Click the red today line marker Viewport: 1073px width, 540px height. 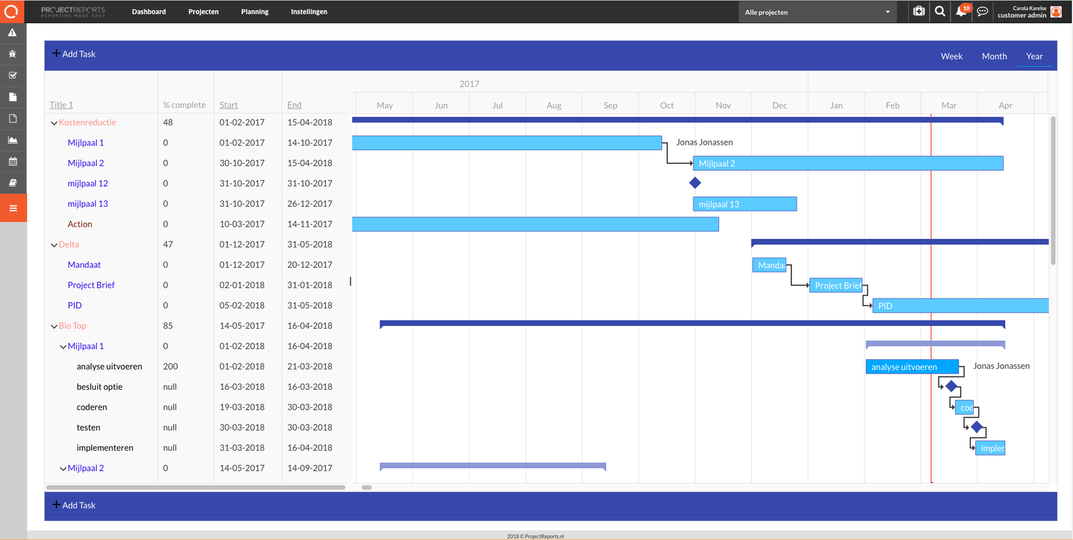pyautogui.click(x=931, y=299)
